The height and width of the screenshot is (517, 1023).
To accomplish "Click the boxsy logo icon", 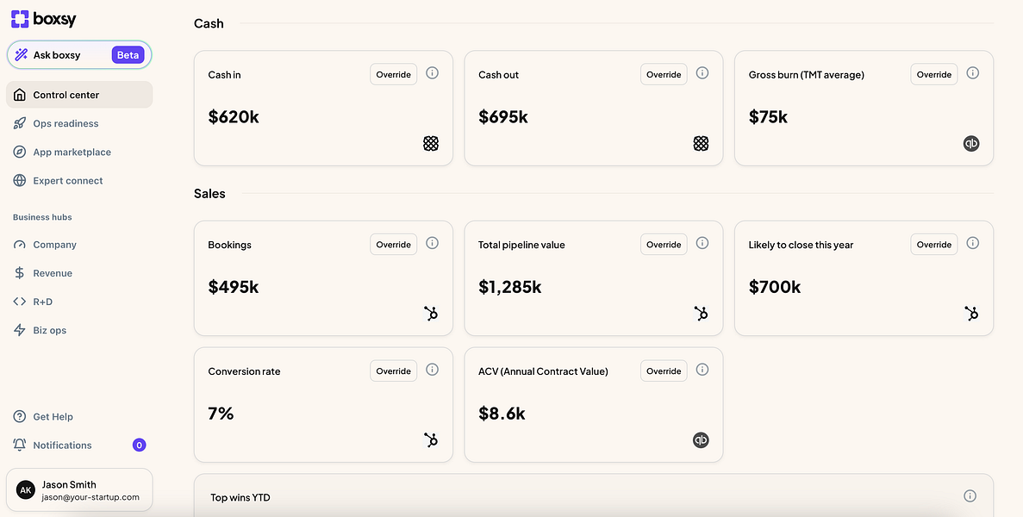I will pos(20,19).
